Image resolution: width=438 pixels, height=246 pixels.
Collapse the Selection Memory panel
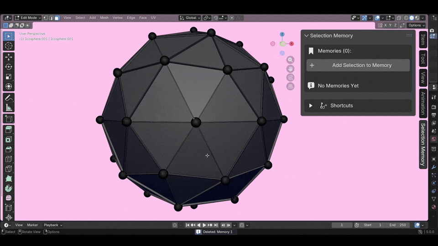[x=307, y=36]
